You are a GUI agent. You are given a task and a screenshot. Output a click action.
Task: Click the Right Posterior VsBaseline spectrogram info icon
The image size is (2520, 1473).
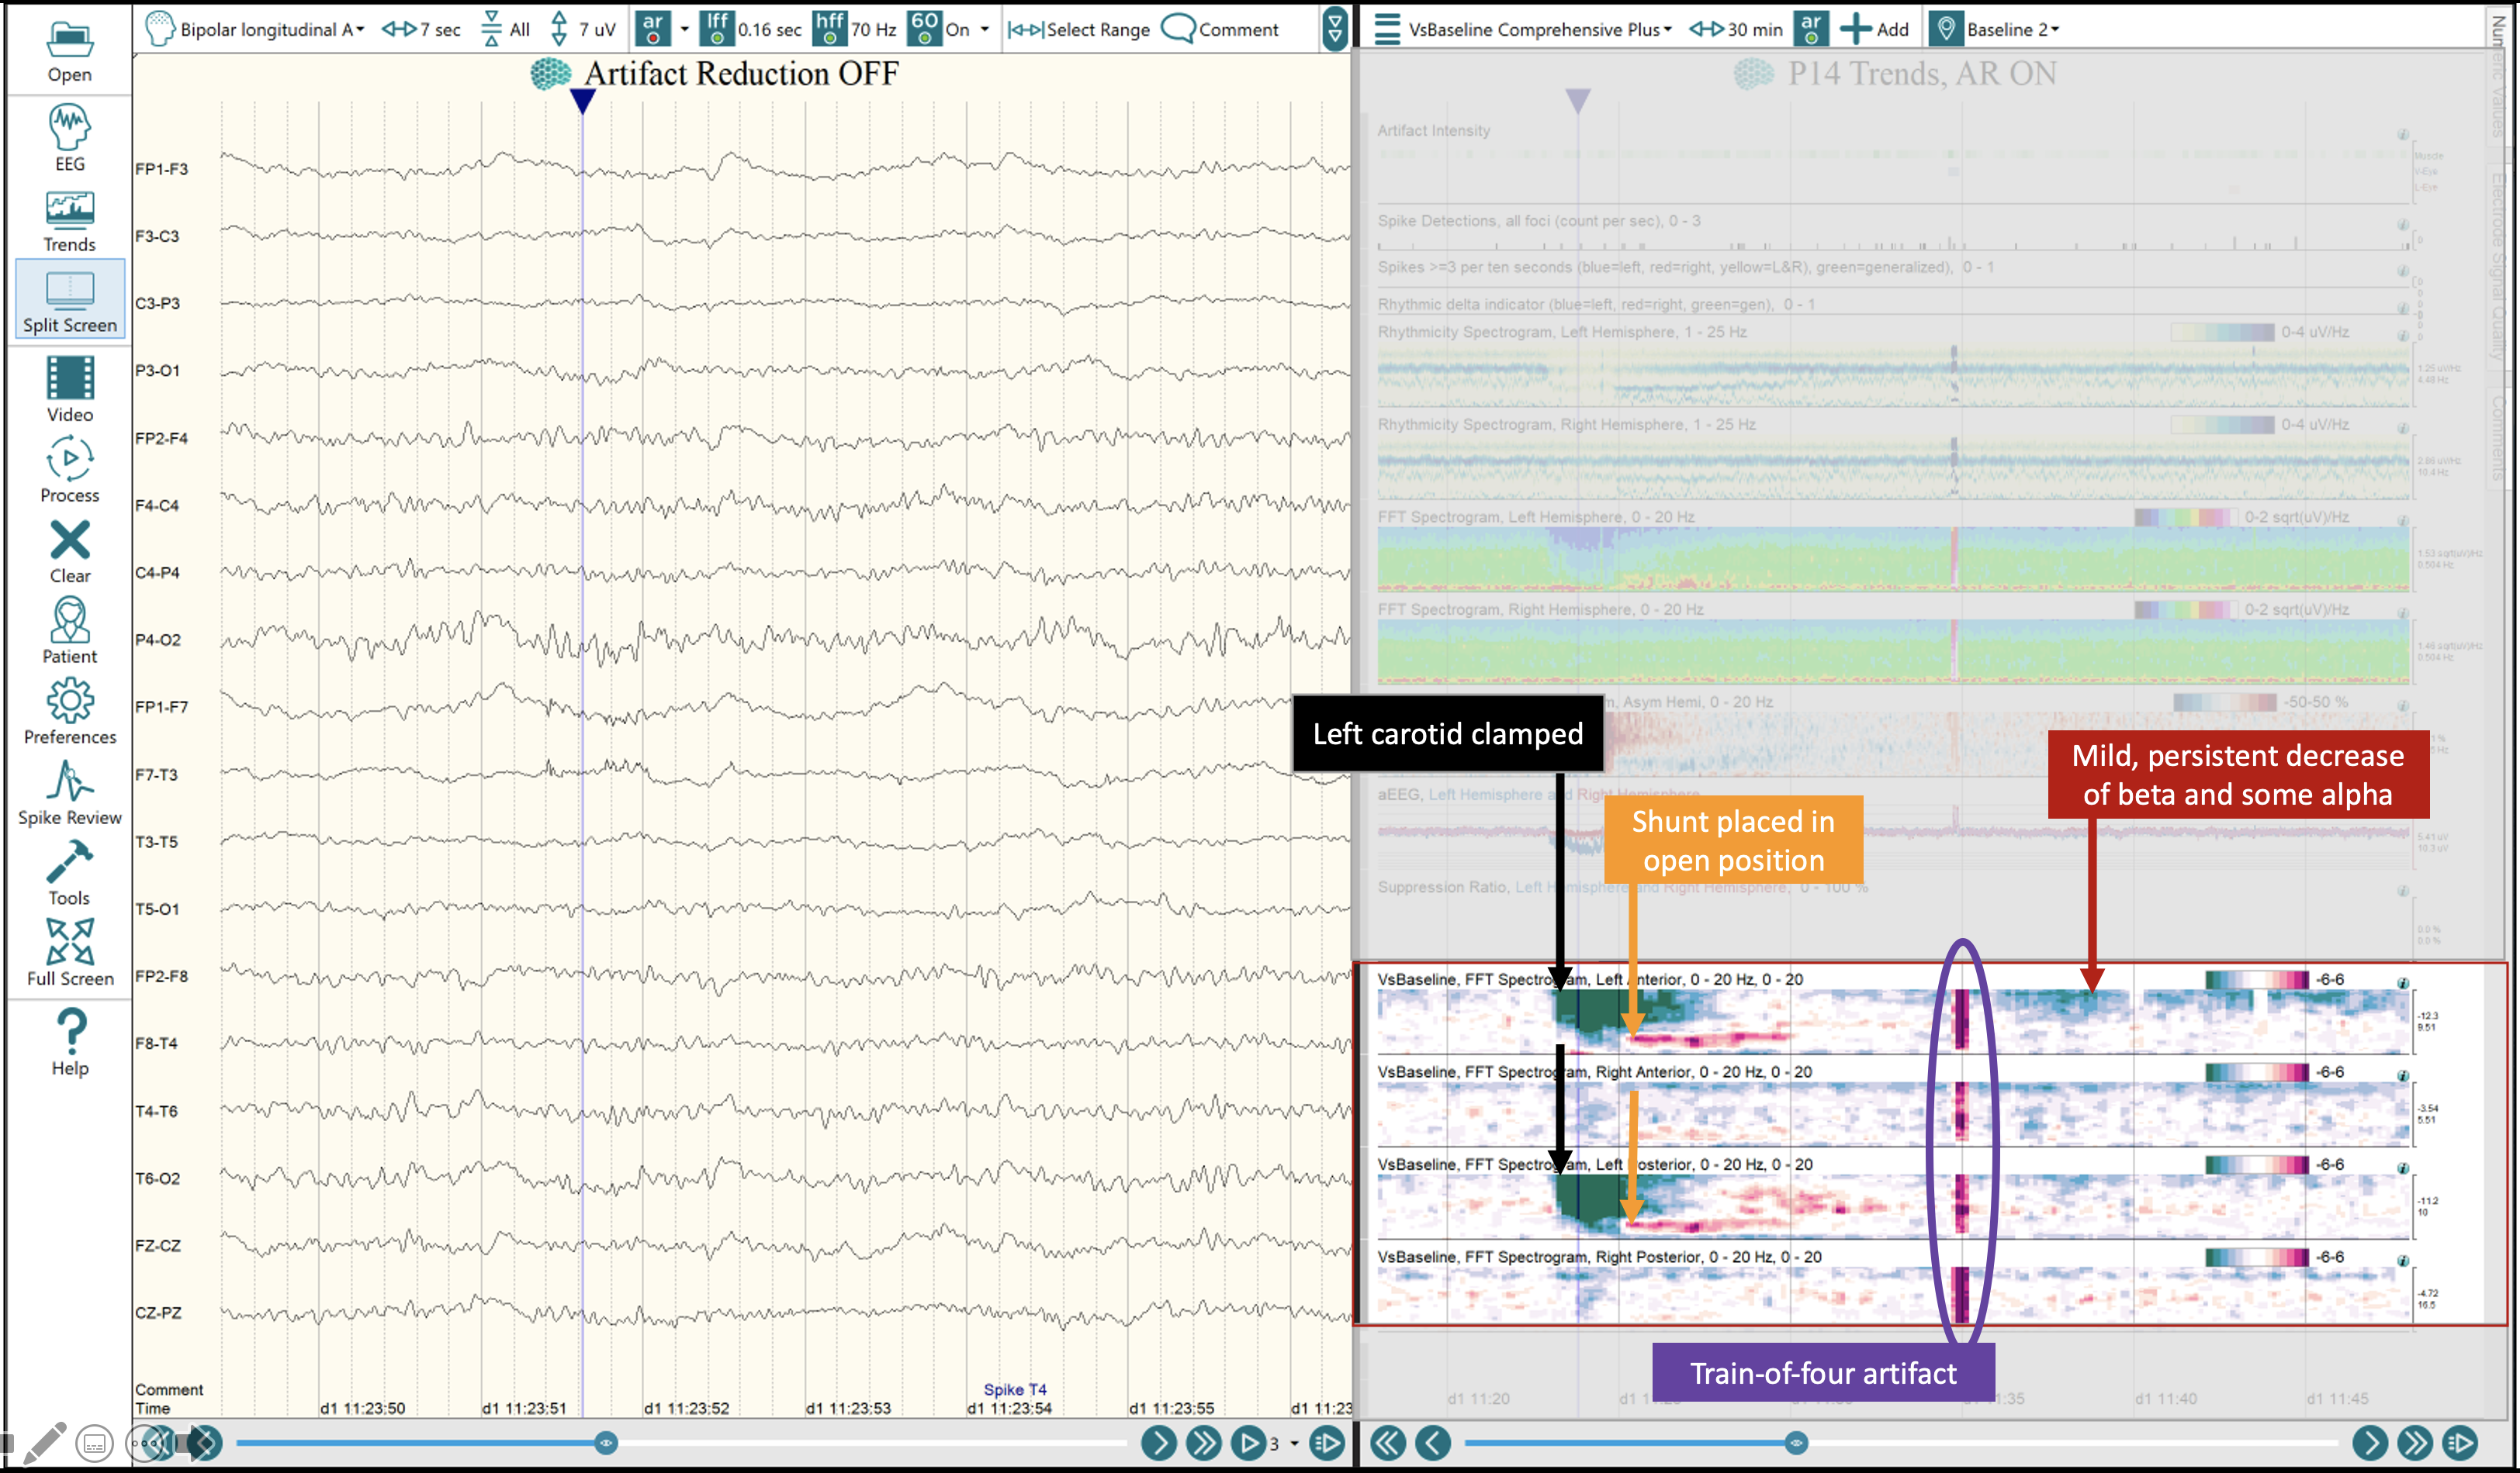(2402, 1261)
